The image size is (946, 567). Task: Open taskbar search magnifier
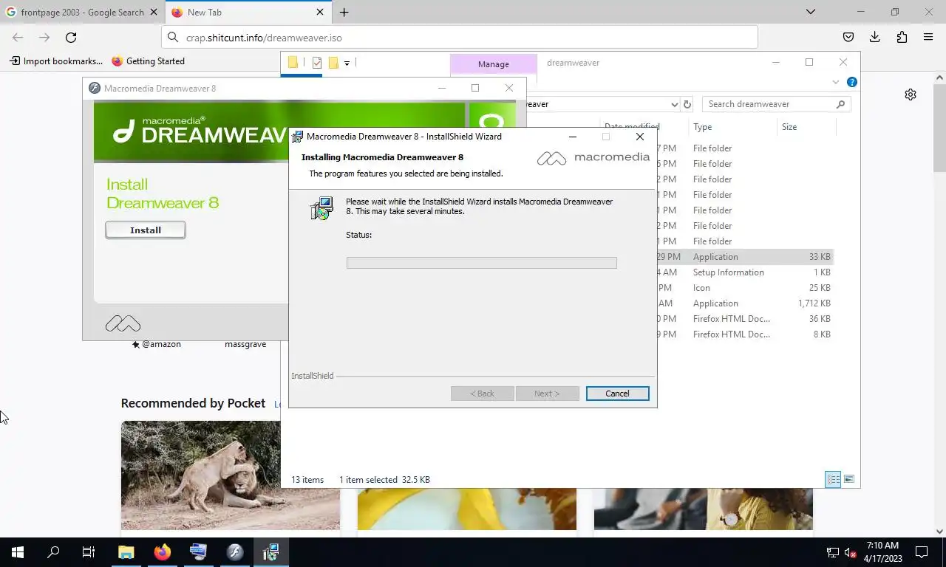click(x=53, y=552)
